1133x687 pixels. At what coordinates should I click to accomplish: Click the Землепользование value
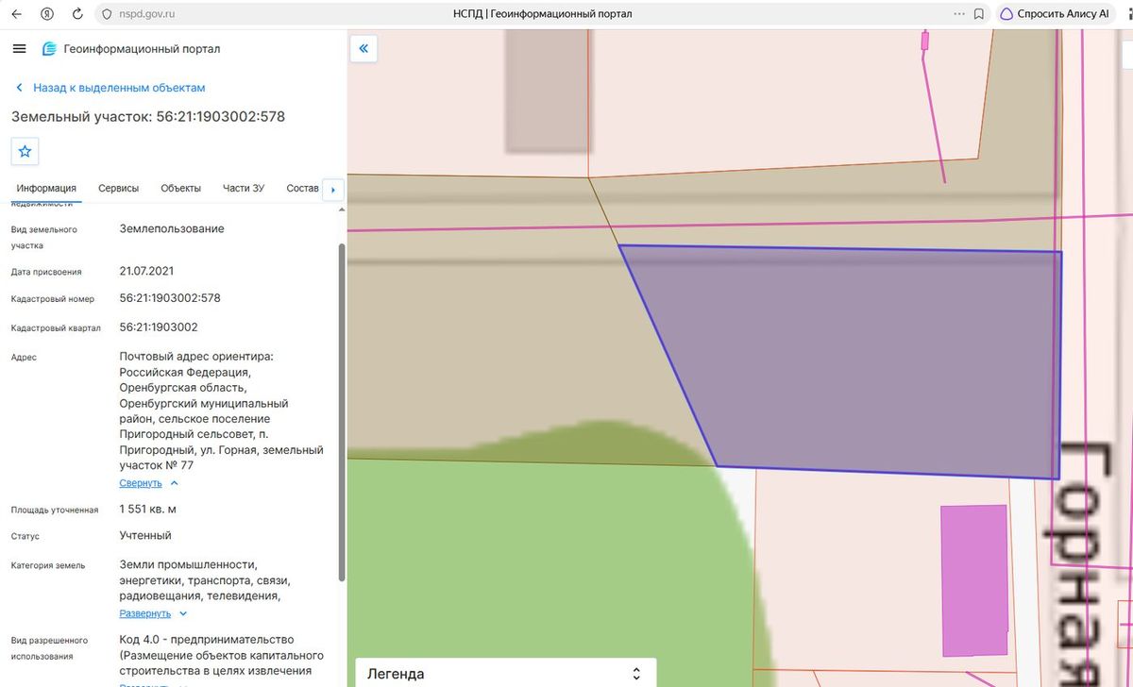(x=172, y=229)
